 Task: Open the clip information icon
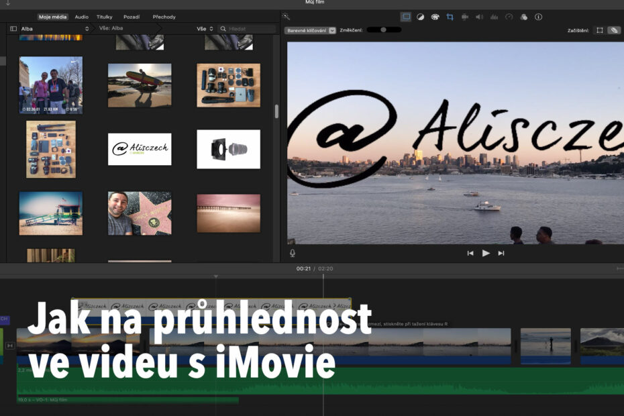click(x=538, y=17)
